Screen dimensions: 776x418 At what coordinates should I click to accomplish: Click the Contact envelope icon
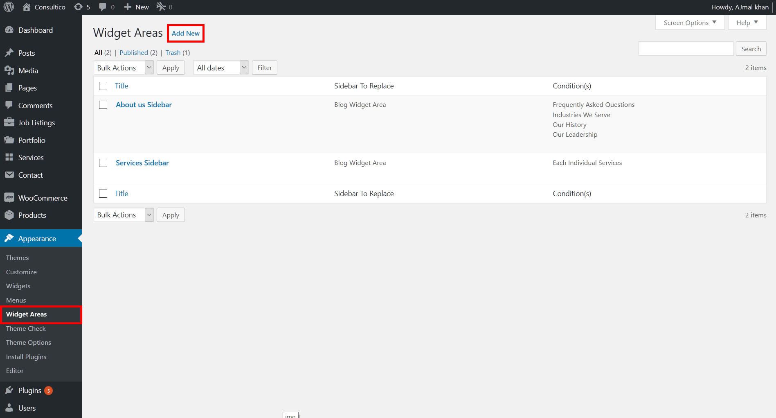[9, 175]
